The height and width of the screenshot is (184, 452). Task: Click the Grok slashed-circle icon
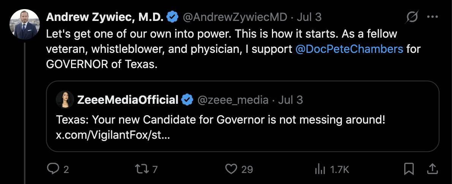[412, 17]
